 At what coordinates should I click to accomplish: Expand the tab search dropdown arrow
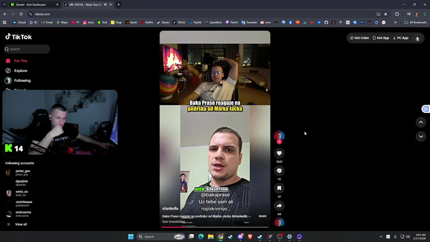pos(4,5)
